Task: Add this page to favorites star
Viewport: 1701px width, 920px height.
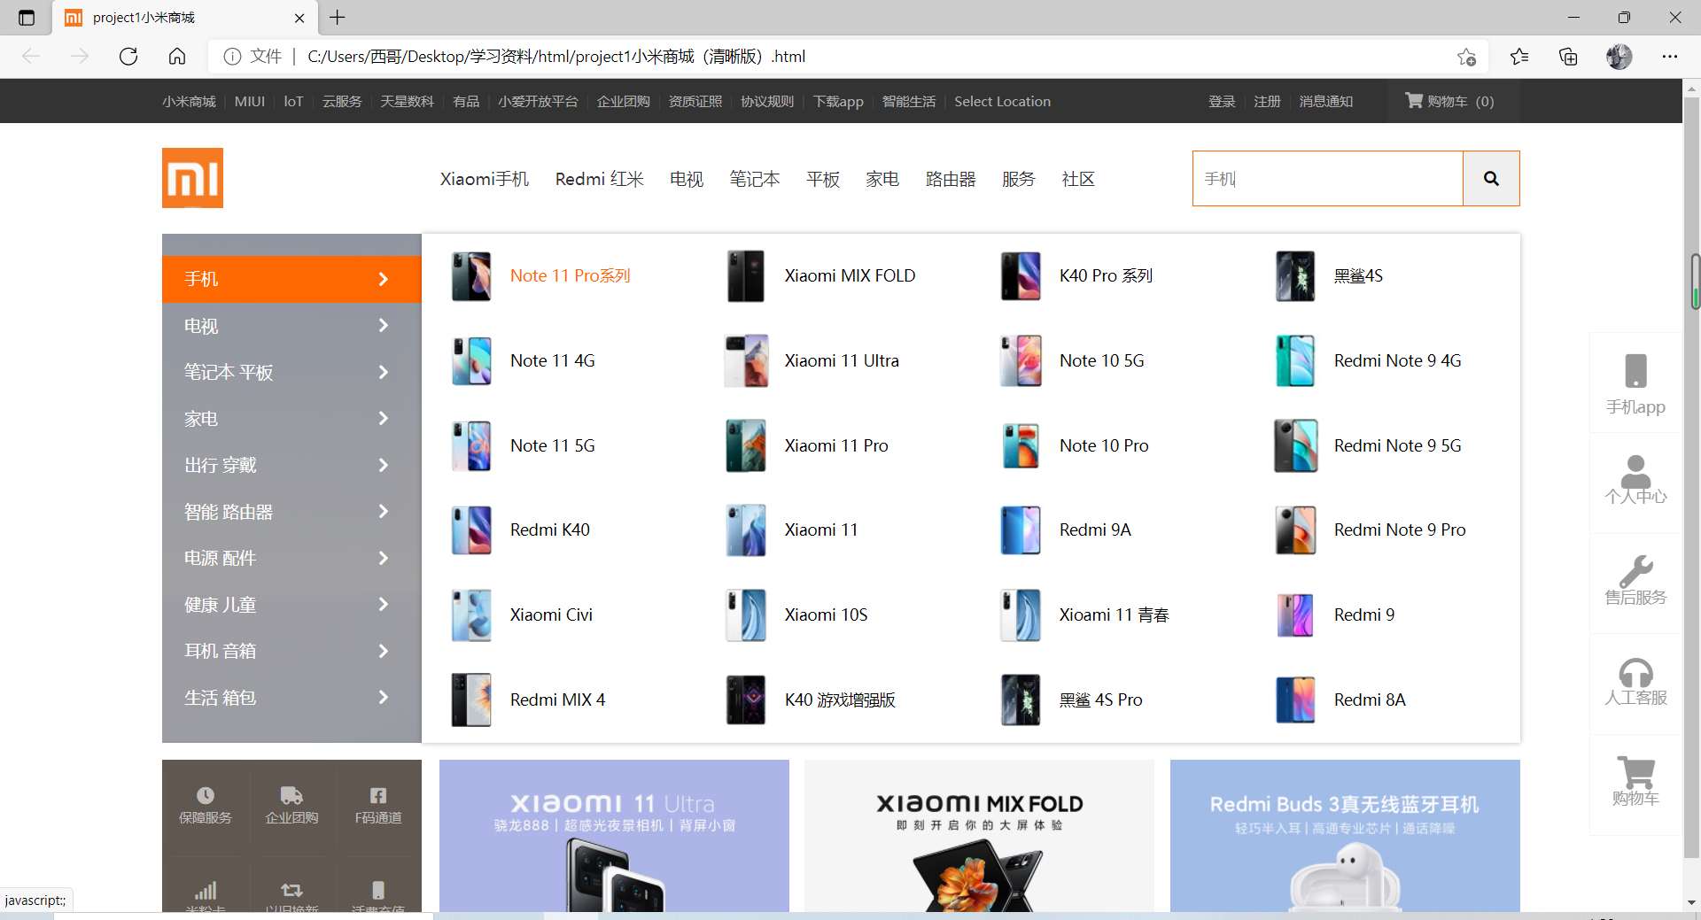Action: point(1466,57)
